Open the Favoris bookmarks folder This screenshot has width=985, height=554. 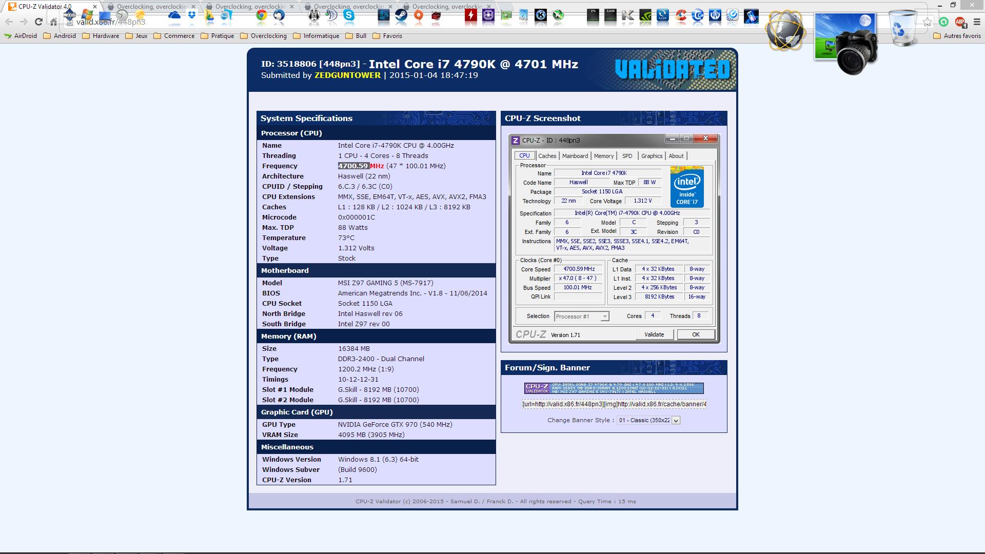[387, 36]
